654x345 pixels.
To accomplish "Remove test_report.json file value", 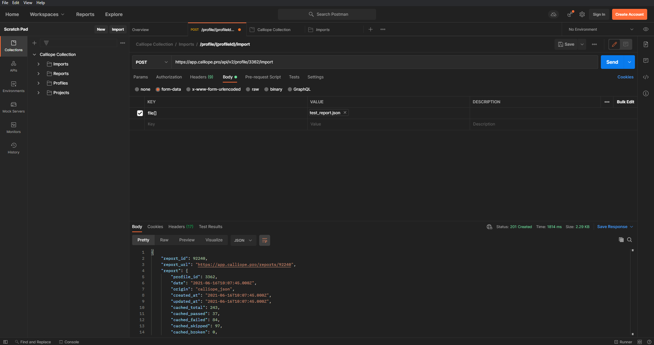I will pos(345,112).
